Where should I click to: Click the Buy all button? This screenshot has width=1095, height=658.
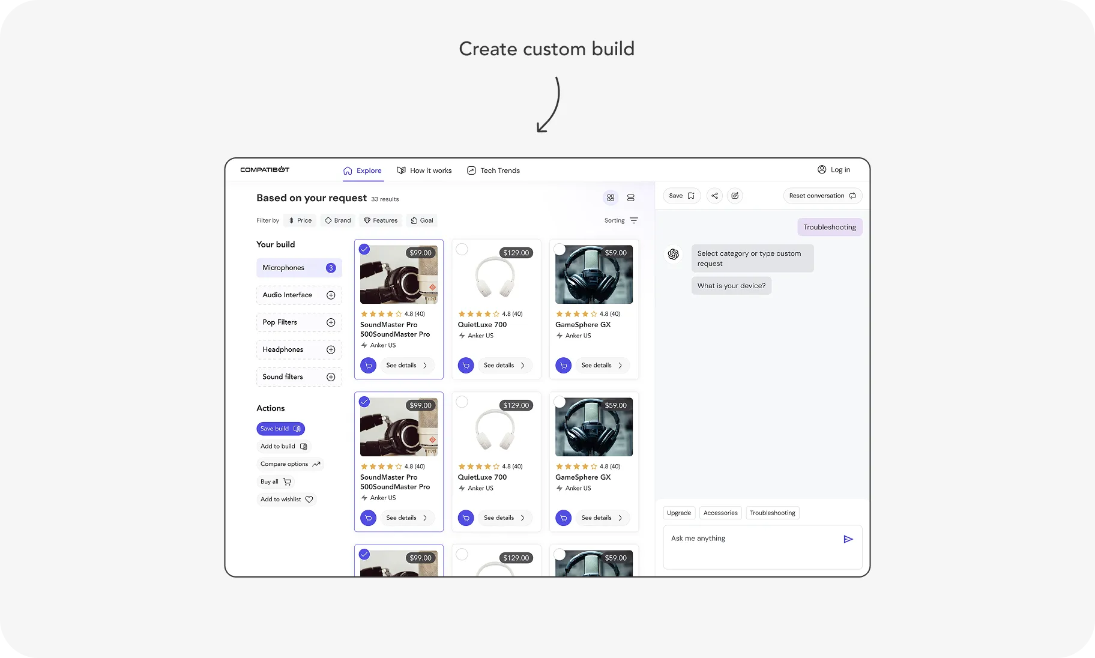coord(276,481)
